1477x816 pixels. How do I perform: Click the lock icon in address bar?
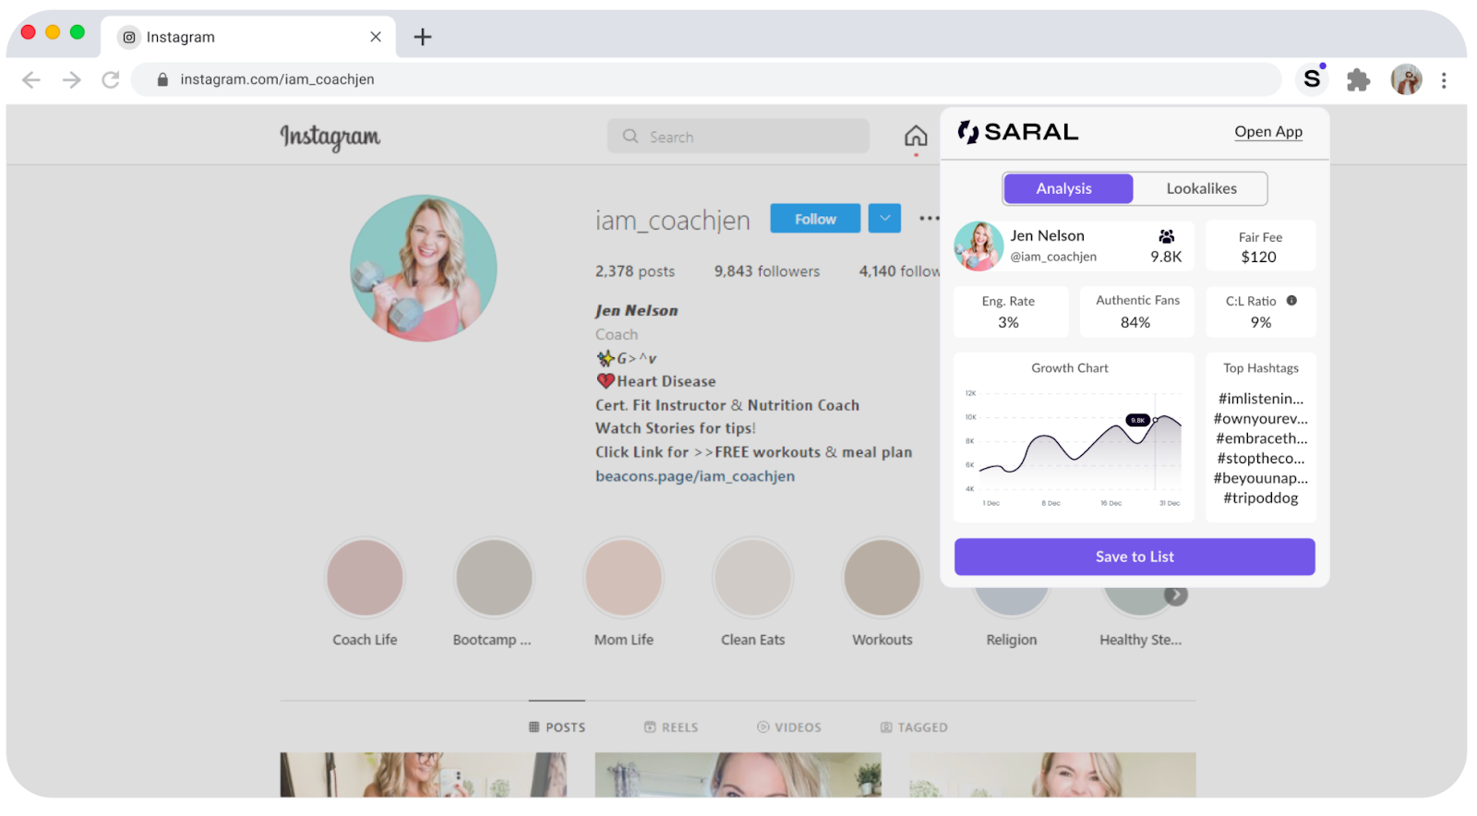(162, 79)
